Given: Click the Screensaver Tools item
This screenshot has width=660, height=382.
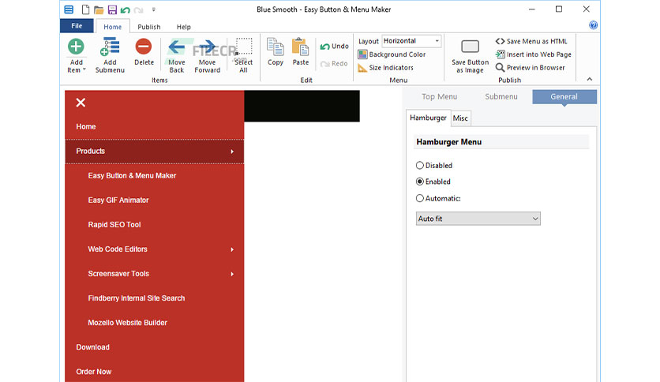Looking at the screenshot, I should pos(118,273).
